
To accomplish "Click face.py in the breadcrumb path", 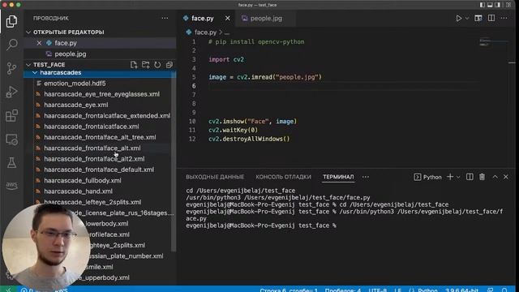I will coord(205,32).
